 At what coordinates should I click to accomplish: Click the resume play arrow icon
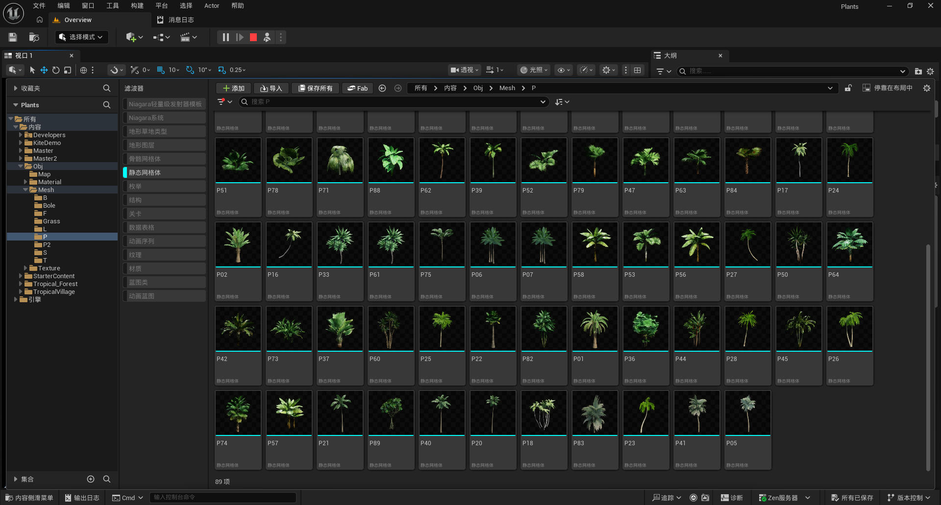pos(240,37)
